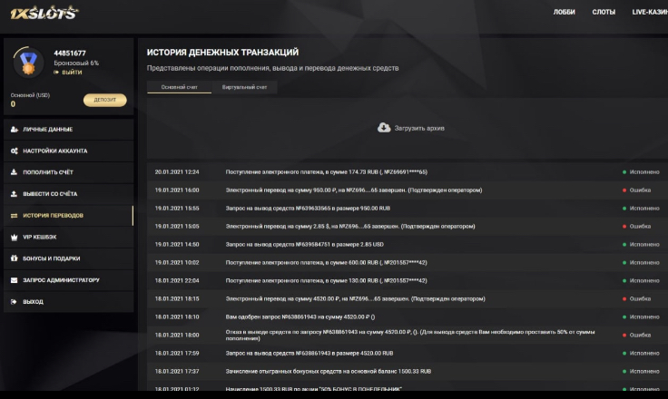The width and height of the screenshot is (668, 399).
Task: Click the approved request №638861943 description
Action: [x=300, y=316]
